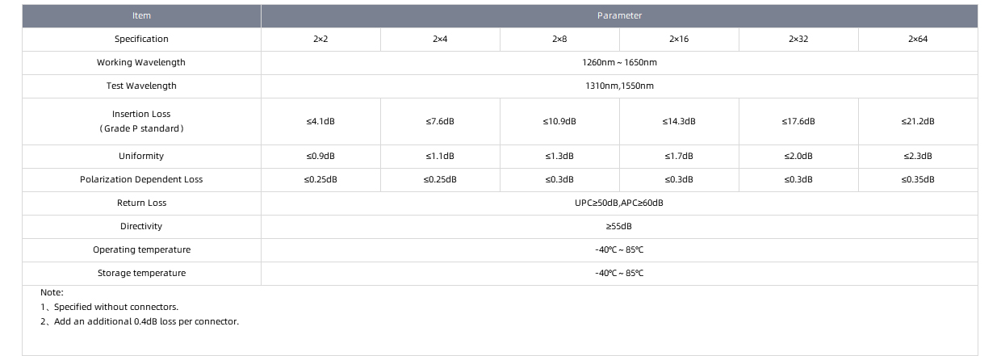
Task: Click the Uniformity row label
Action: [141, 157]
